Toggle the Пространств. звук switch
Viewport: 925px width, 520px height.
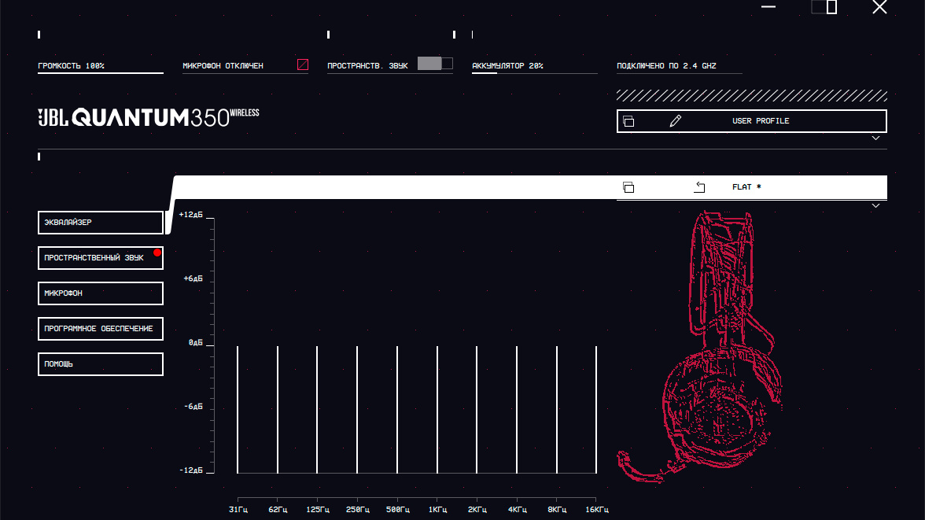(435, 64)
